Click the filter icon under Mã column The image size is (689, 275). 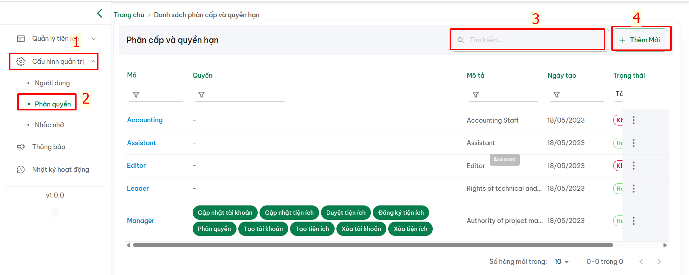coord(136,95)
